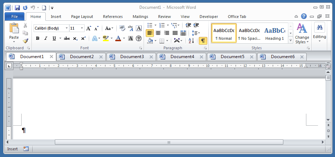Click the Cut scissors icon
Image resolution: width=335 pixels, height=157 pixels.
[x=25, y=25]
